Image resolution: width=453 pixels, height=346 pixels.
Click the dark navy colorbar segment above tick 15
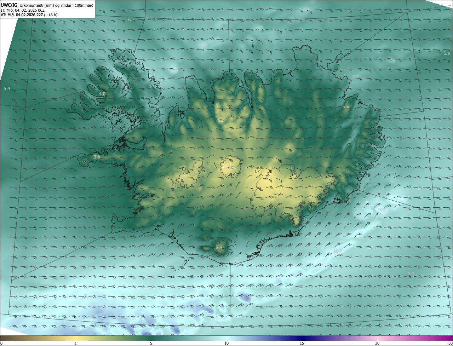coord(302,338)
